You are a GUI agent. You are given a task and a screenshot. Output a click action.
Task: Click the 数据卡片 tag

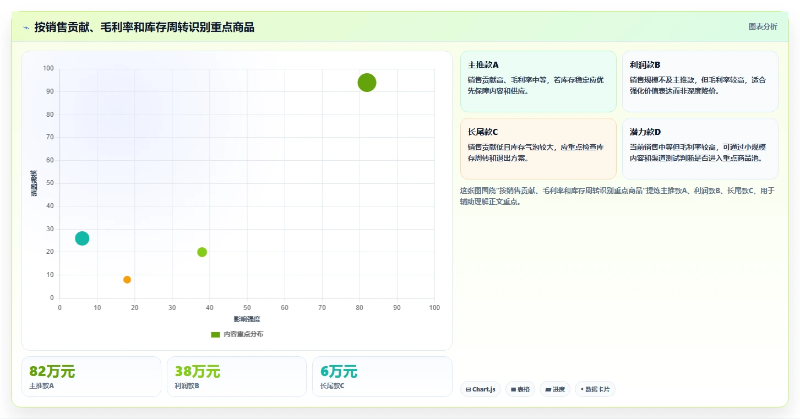tap(595, 389)
